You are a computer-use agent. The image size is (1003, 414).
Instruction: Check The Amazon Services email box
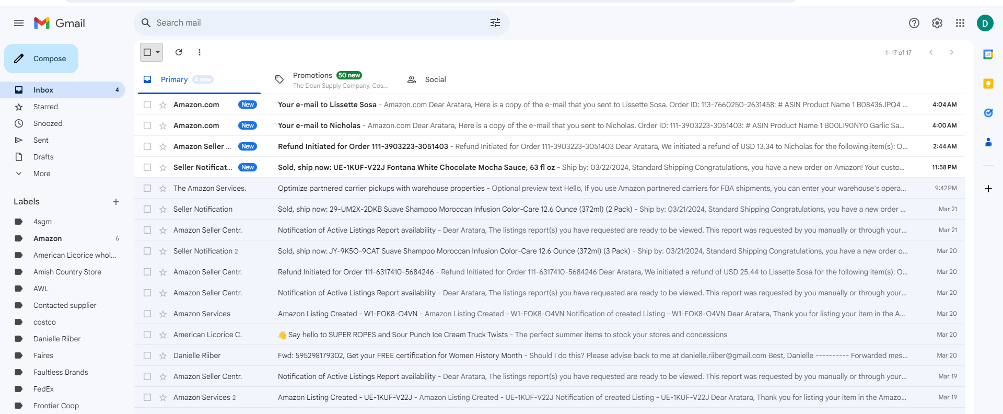[147, 188]
